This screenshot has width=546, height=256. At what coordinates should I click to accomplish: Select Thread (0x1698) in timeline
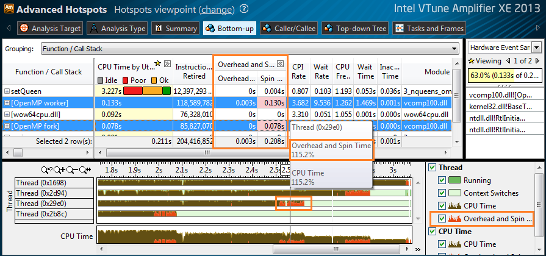pyautogui.click(x=54, y=183)
